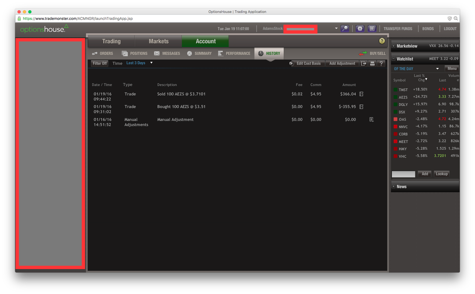Screen dimensions: 475x294
Task: Open the PERFORMANCE sub-tab
Action: pos(234,53)
